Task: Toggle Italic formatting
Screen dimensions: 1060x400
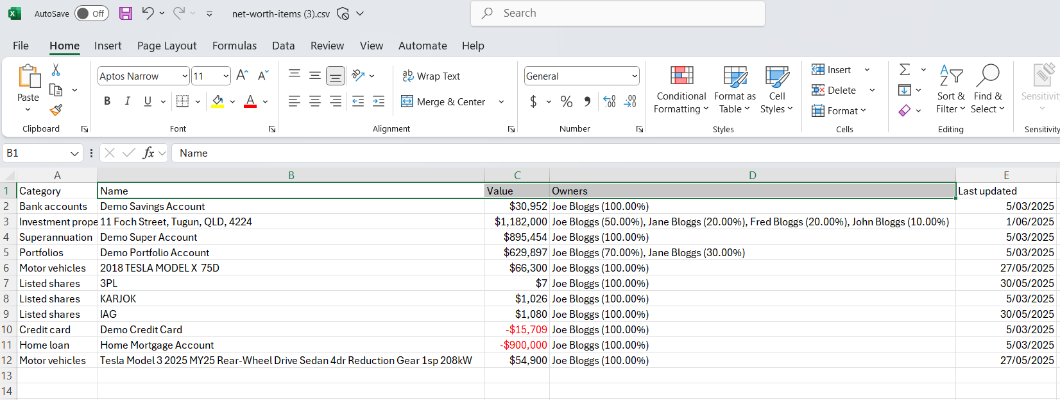Action: (128, 101)
